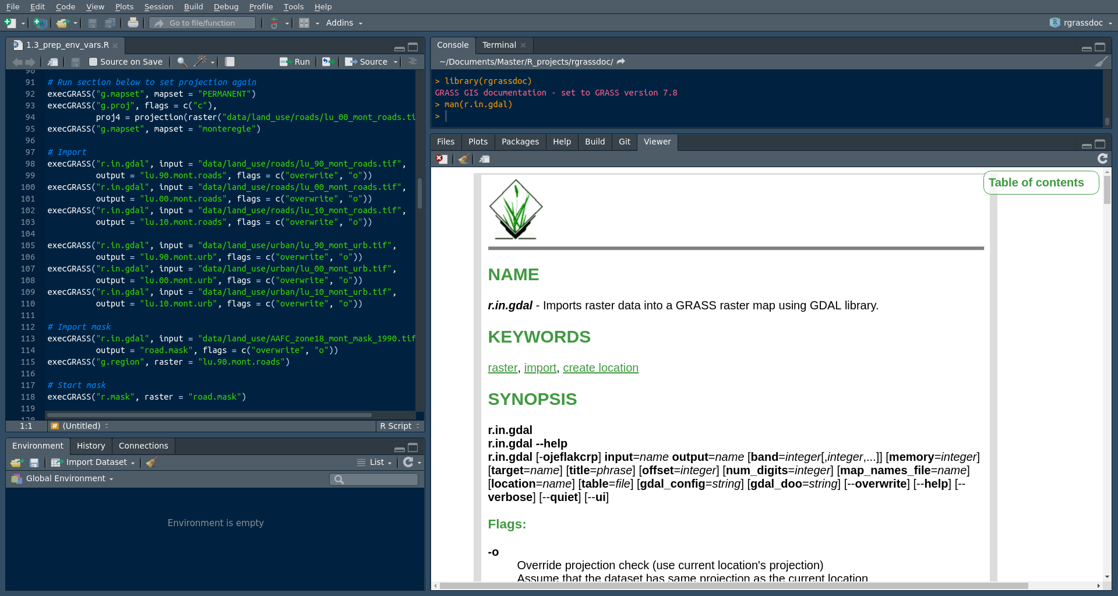Screen dimensions: 1118x596
Task: Click the Go to file/function field
Action: tap(203, 23)
